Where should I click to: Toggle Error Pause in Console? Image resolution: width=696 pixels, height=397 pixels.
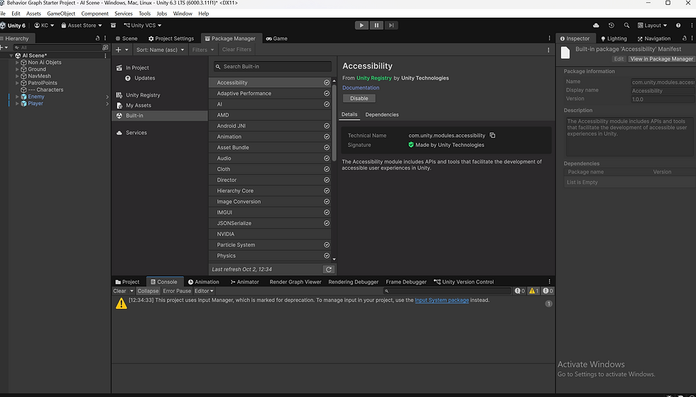[177, 291]
